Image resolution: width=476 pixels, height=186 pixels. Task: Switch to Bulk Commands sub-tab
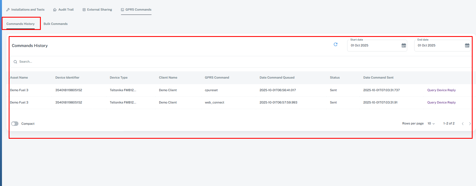click(56, 24)
